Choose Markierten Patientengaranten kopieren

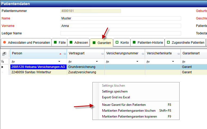pyautogui.click(x=136, y=116)
